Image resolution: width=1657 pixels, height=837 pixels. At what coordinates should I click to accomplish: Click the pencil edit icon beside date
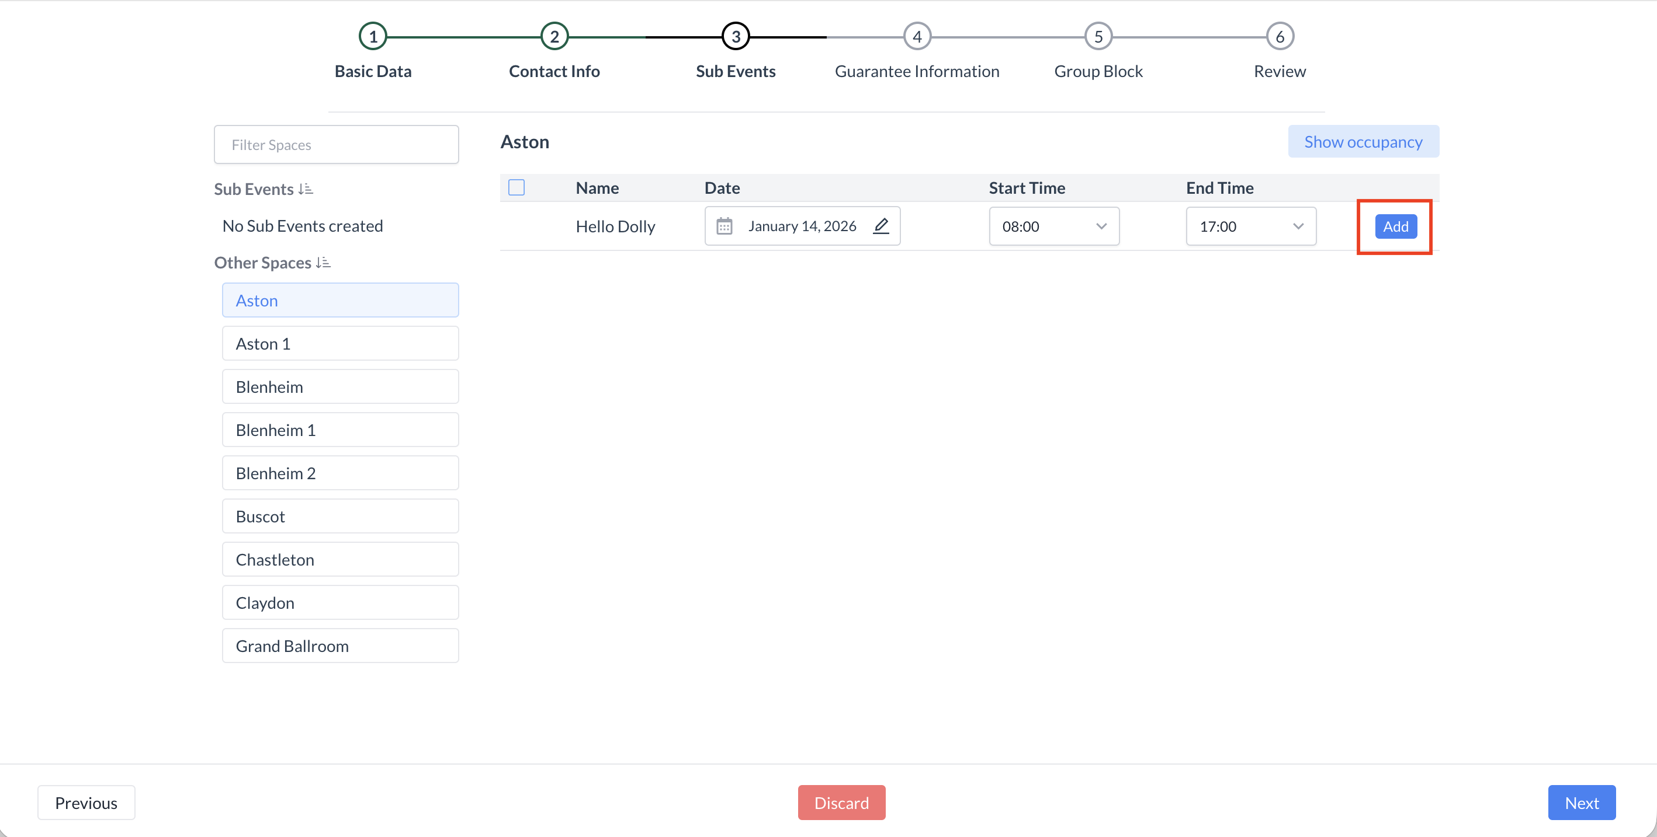pyautogui.click(x=881, y=226)
